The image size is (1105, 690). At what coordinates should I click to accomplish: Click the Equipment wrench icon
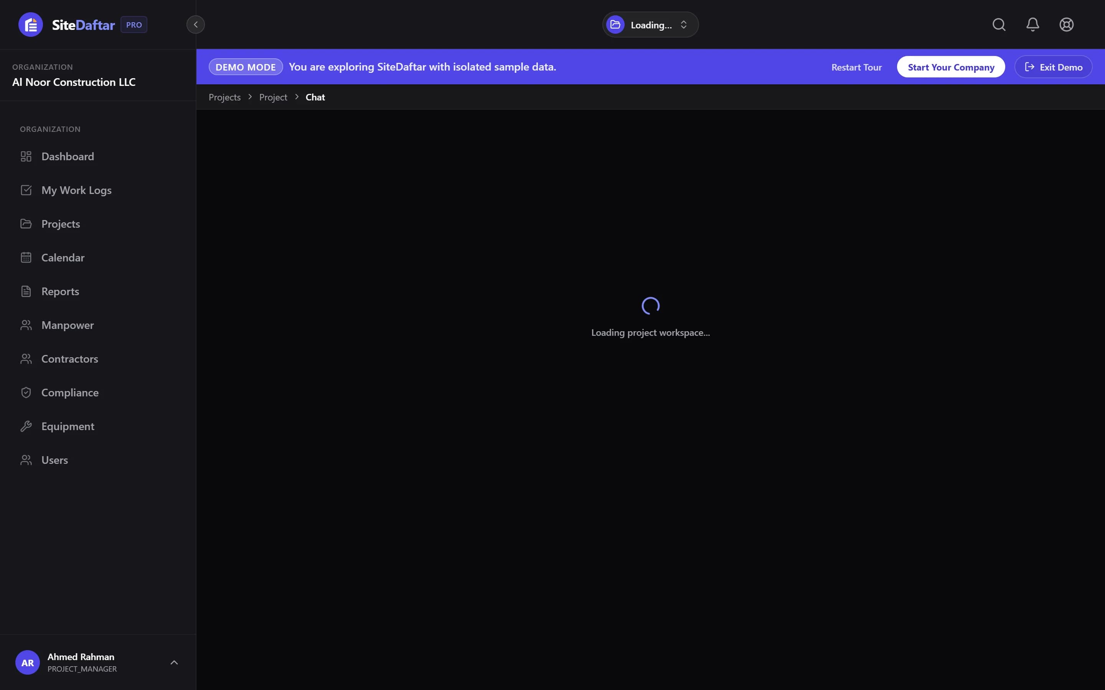26,426
